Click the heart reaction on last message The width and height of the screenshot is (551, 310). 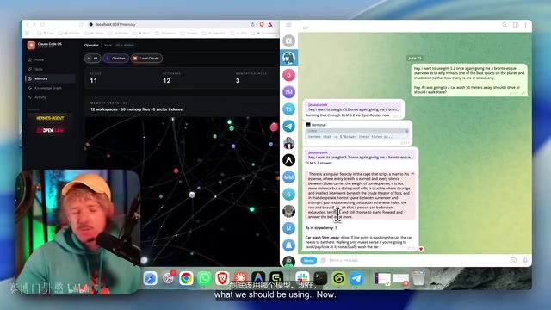421,249
